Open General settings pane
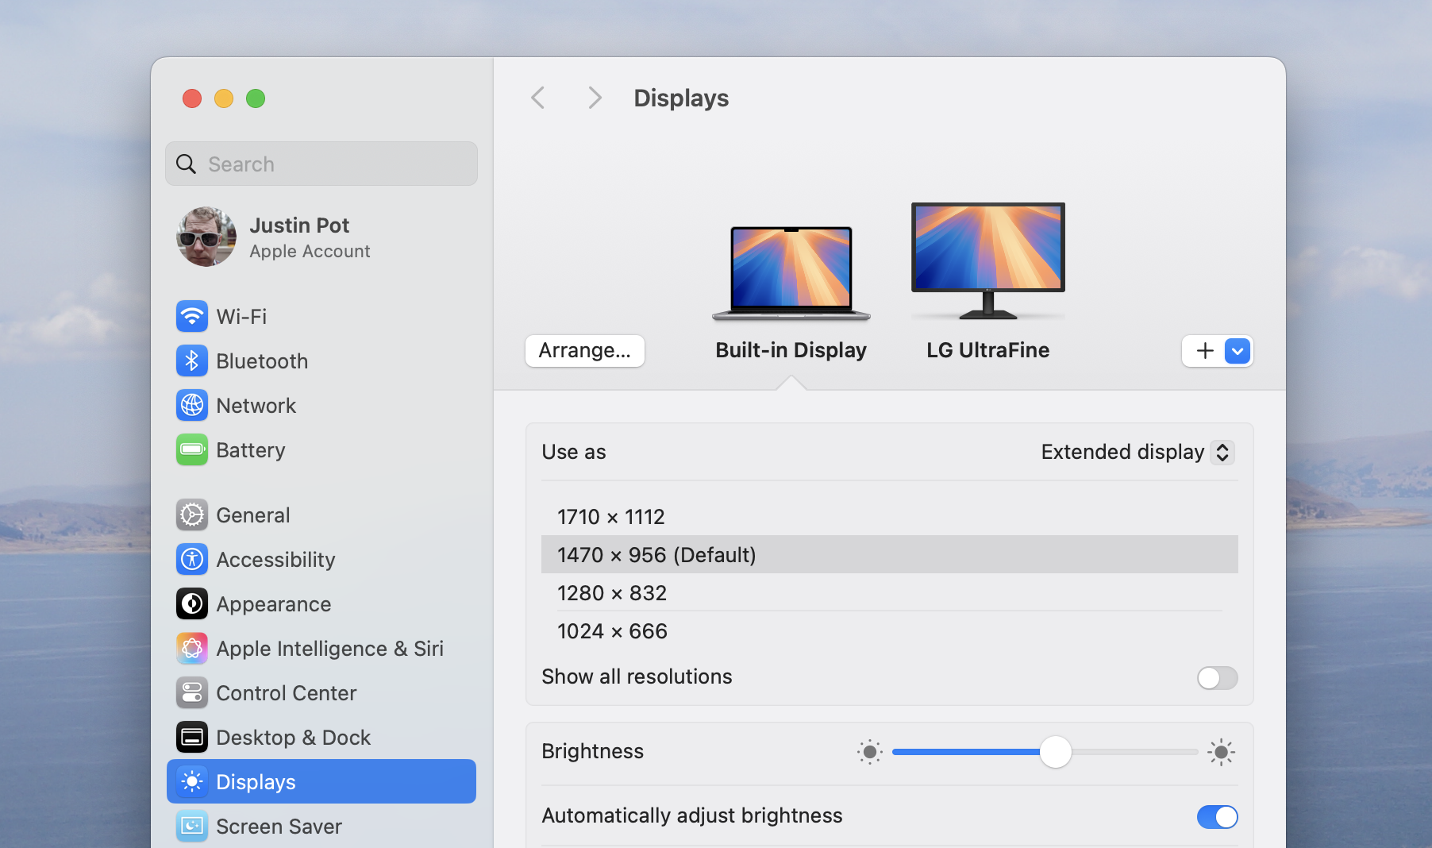The height and width of the screenshot is (848, 1432). (x=321, y=515)
